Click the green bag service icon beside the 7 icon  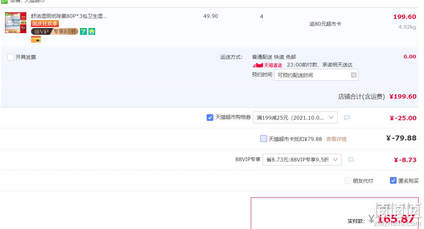point(92,31)
